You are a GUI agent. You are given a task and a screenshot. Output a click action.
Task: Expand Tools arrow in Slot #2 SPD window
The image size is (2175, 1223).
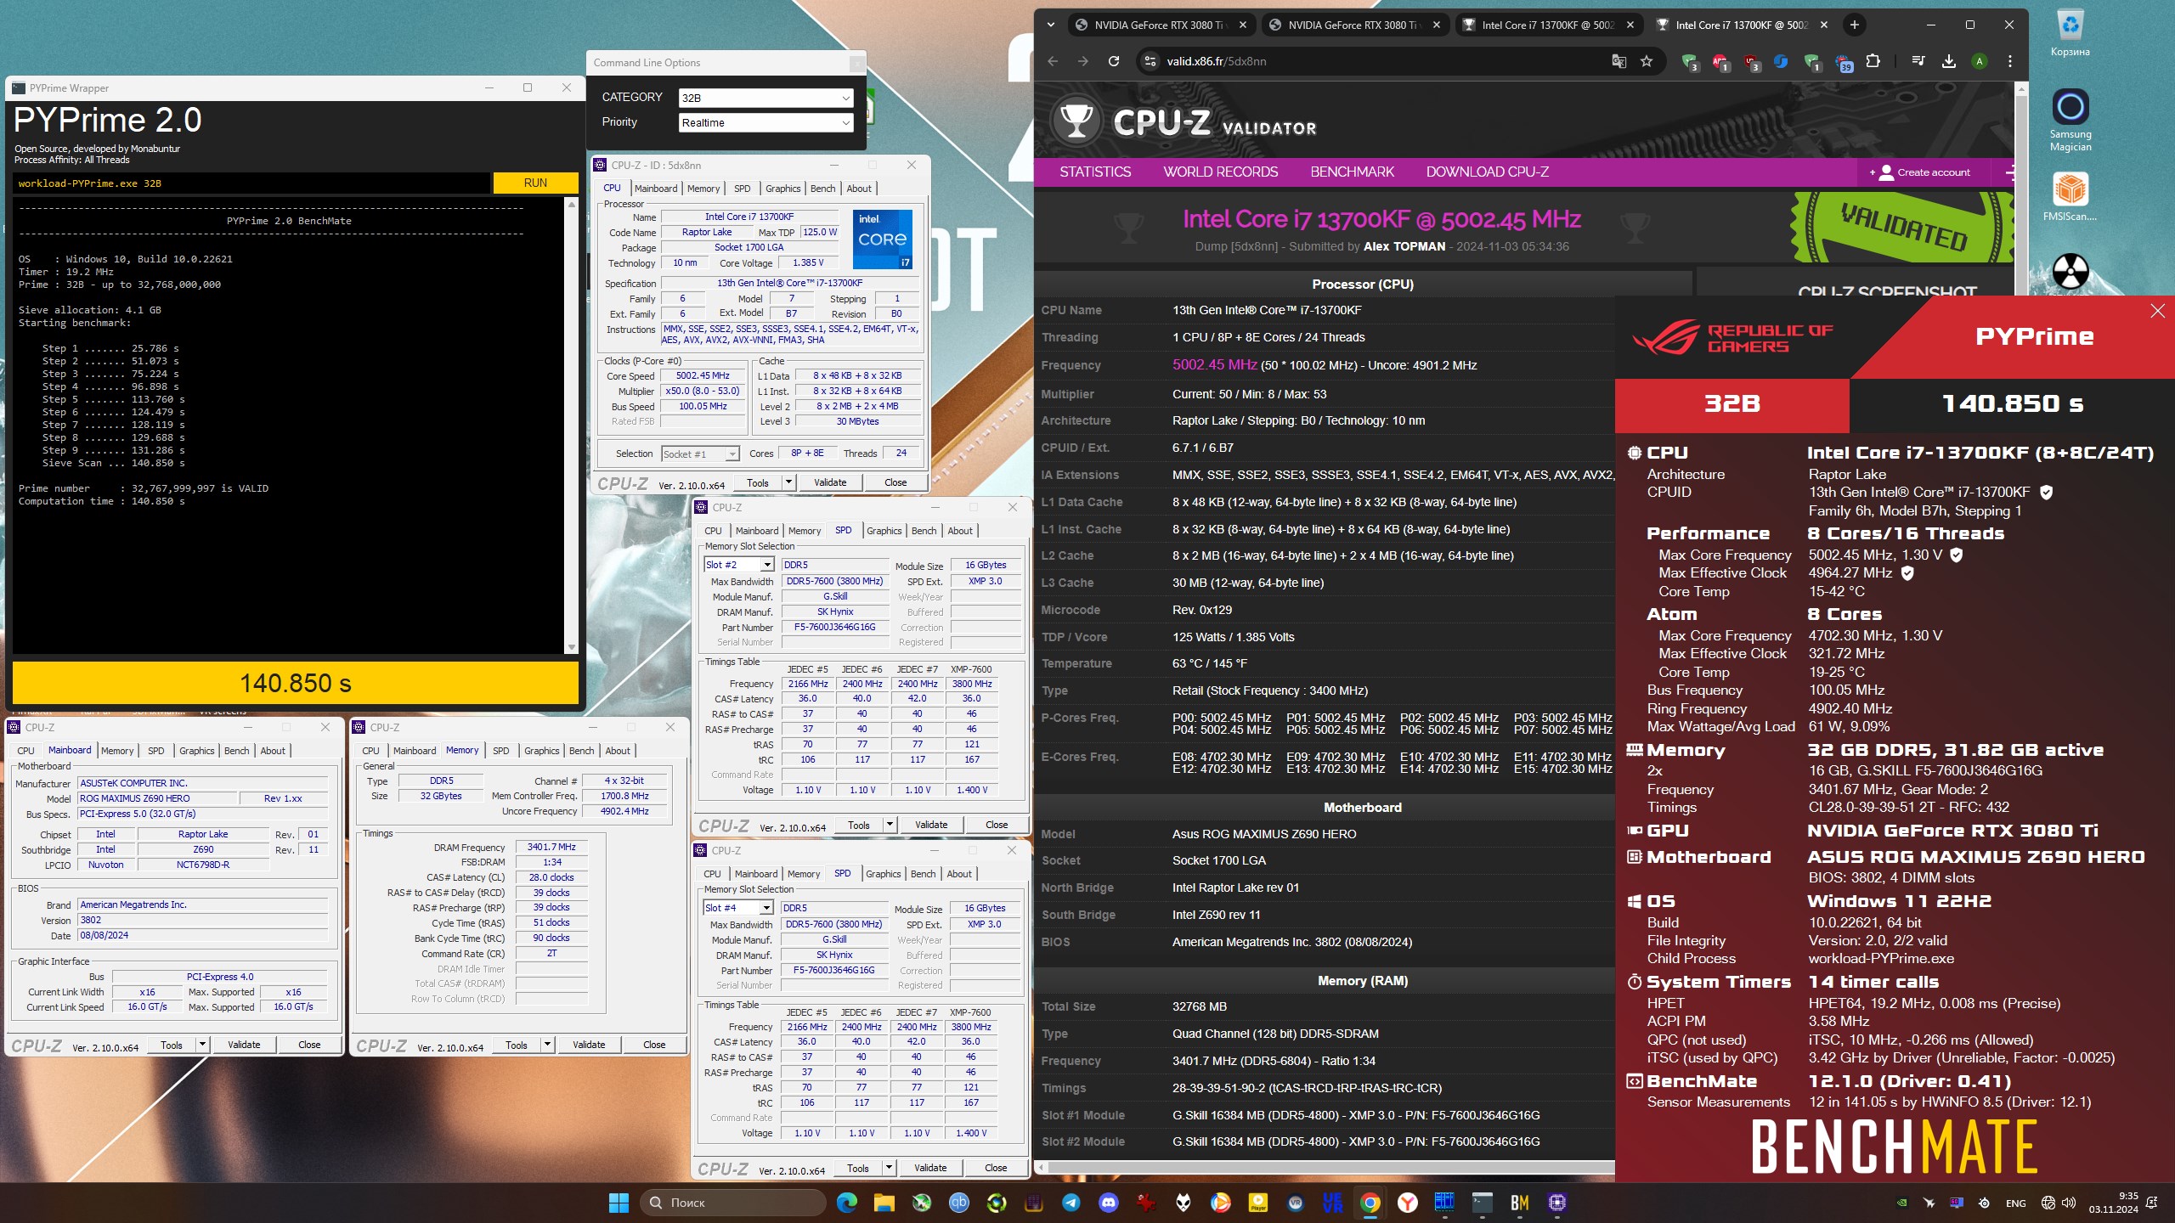point(890,825)
